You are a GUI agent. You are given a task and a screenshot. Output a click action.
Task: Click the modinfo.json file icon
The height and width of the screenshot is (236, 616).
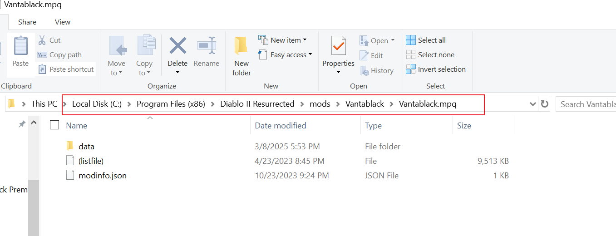coord(70,175)
